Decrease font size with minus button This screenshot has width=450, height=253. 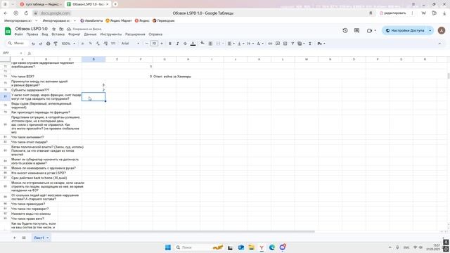(147, 44)
